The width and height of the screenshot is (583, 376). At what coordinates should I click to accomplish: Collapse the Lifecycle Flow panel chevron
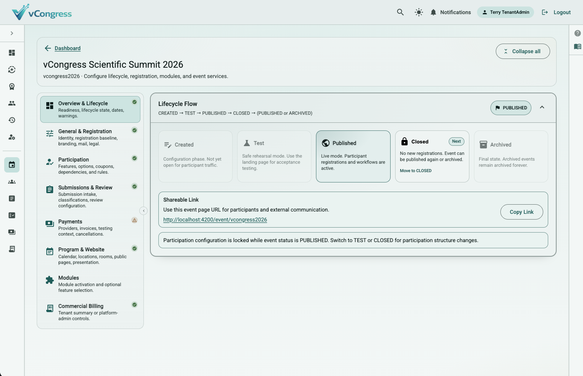pyautogui.click(x=542, y=107)
